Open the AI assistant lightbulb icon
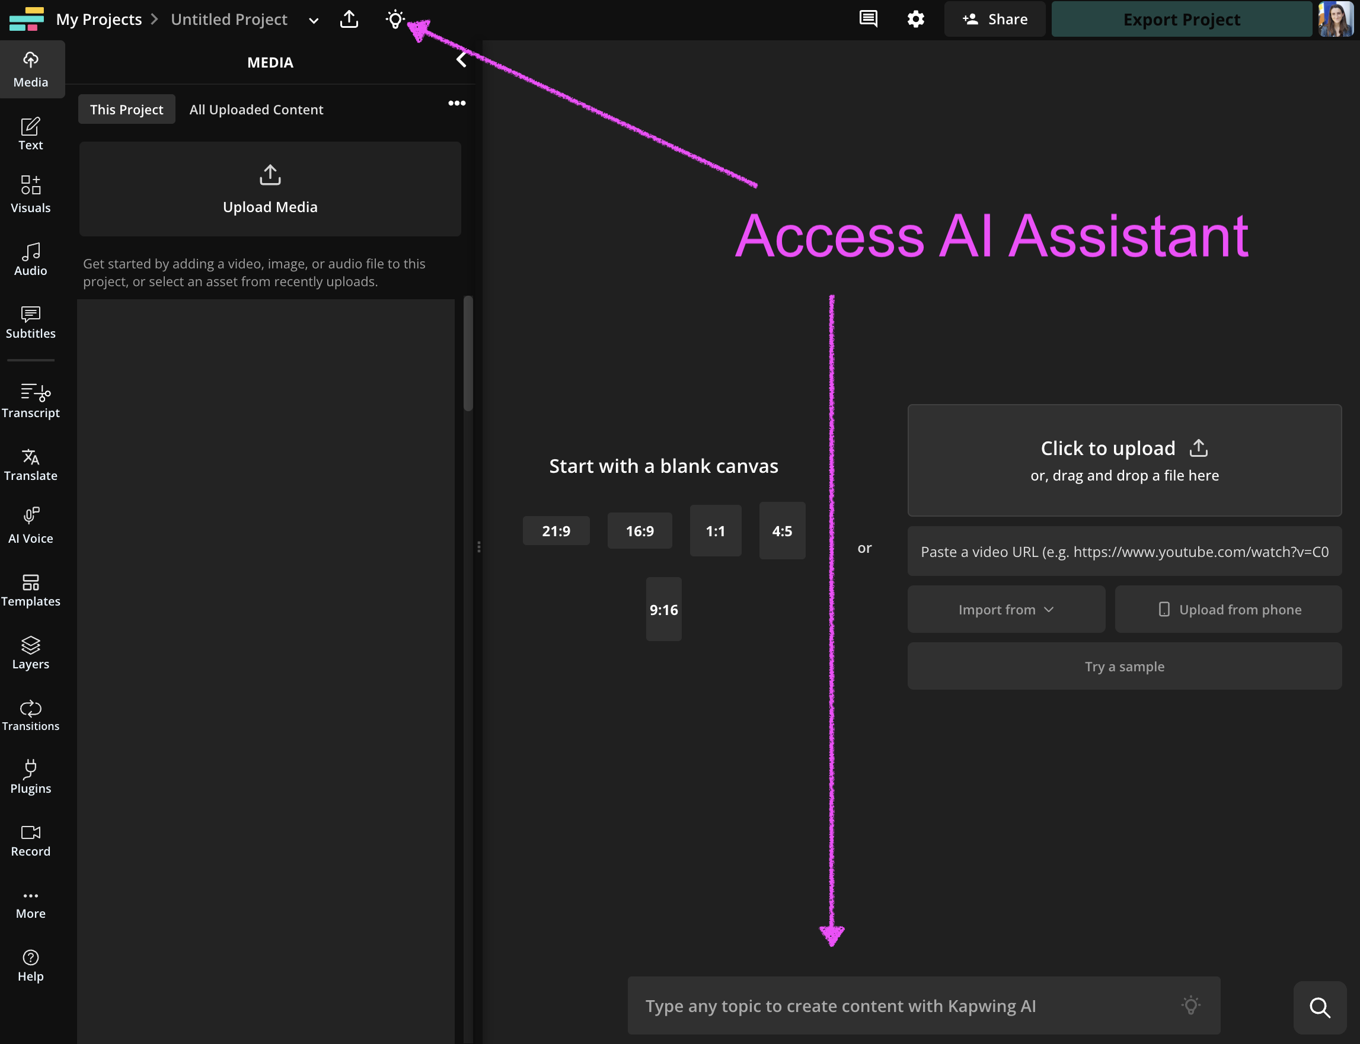Viewport: 1360px width, 1044px height. [x=395, y=20]
